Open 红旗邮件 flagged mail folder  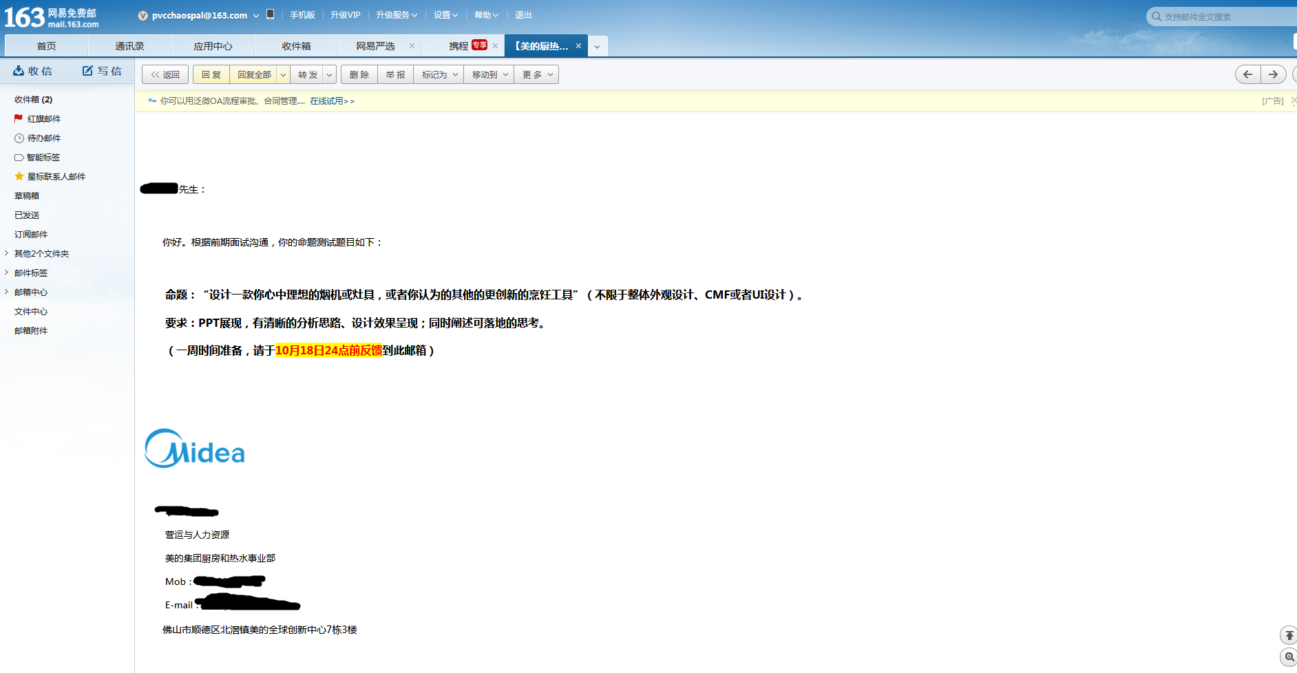44,119
